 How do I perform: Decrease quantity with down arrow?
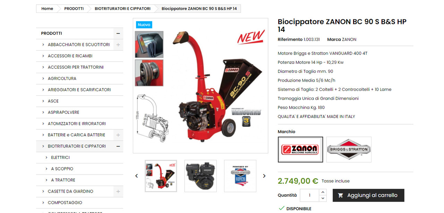pyautogui.click(x=323, y=198)
